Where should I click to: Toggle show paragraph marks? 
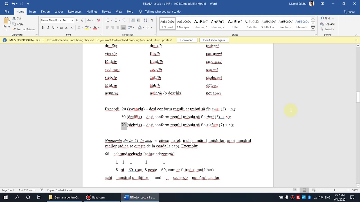152,20
